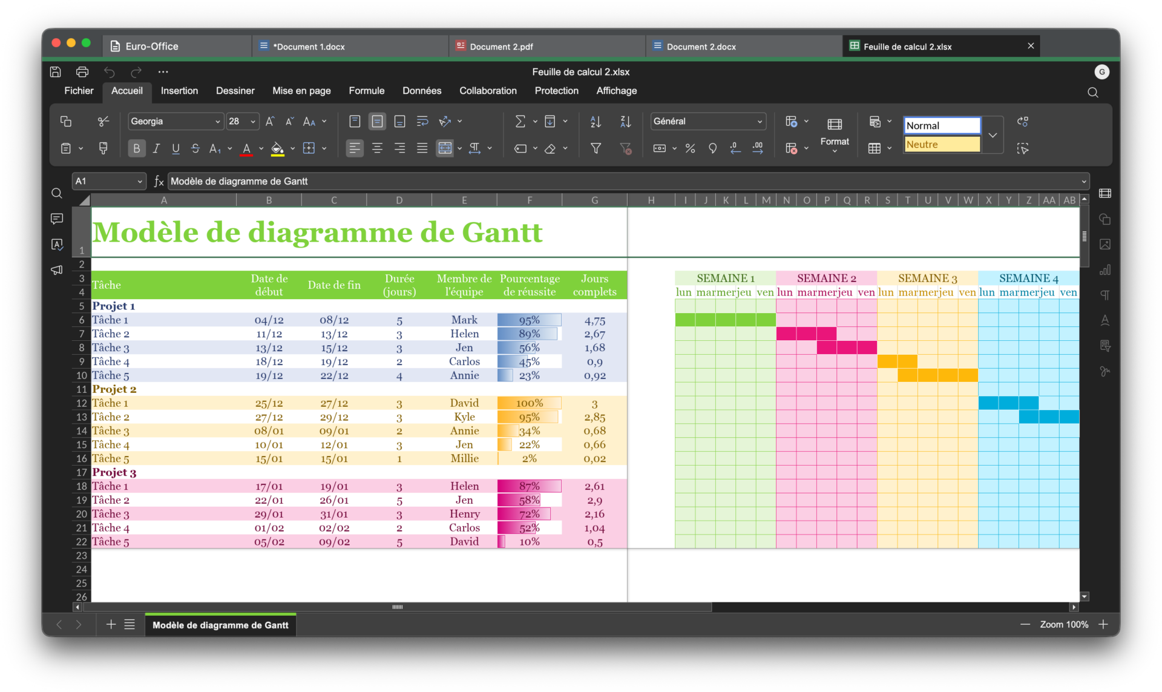Click the Filter funnel icon
The width and height of the screenshot is (1162, 692).
[596, 148]
